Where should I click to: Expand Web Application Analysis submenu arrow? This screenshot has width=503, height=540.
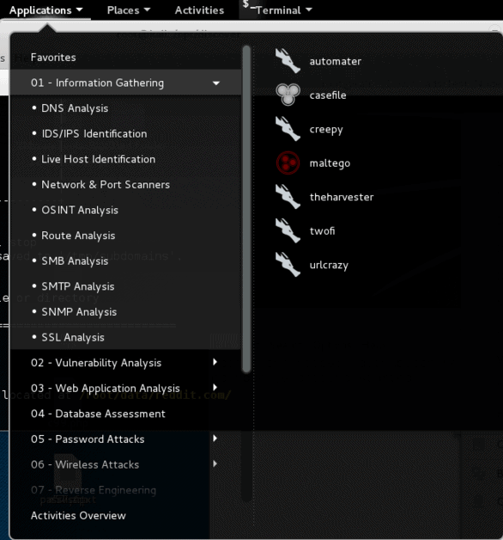(x=215, y=387)
